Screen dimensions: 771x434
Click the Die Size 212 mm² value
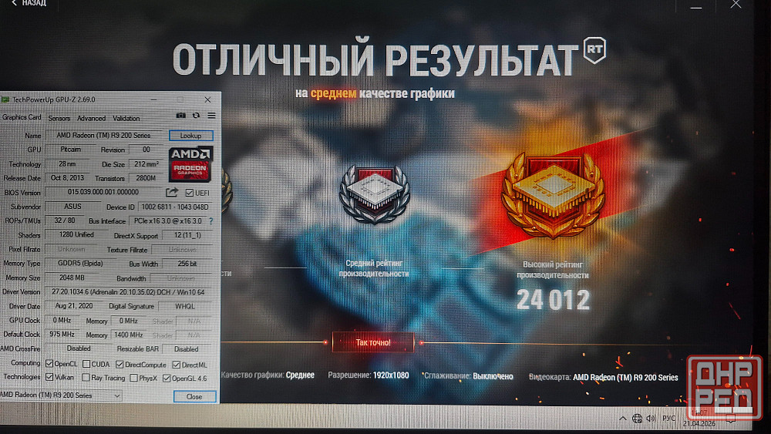pyautogui.click(x=146, y=163)
